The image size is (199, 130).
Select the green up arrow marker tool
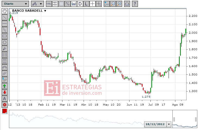5,86
